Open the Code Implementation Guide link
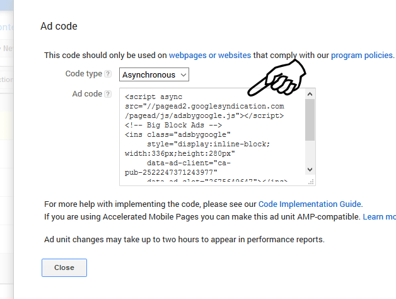Viewport: 396px width, 299px height. (x=310, y=204)
